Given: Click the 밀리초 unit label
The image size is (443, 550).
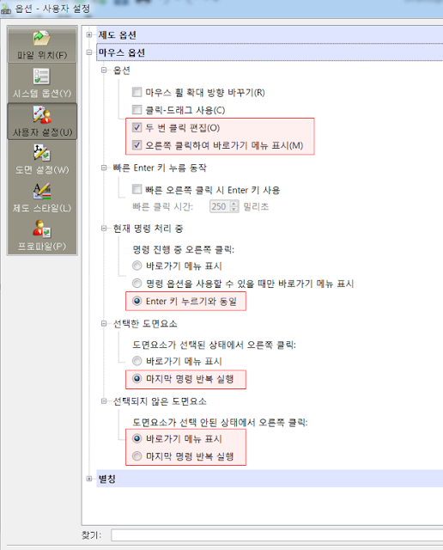Looking at the screenshot, I should 256,206.
